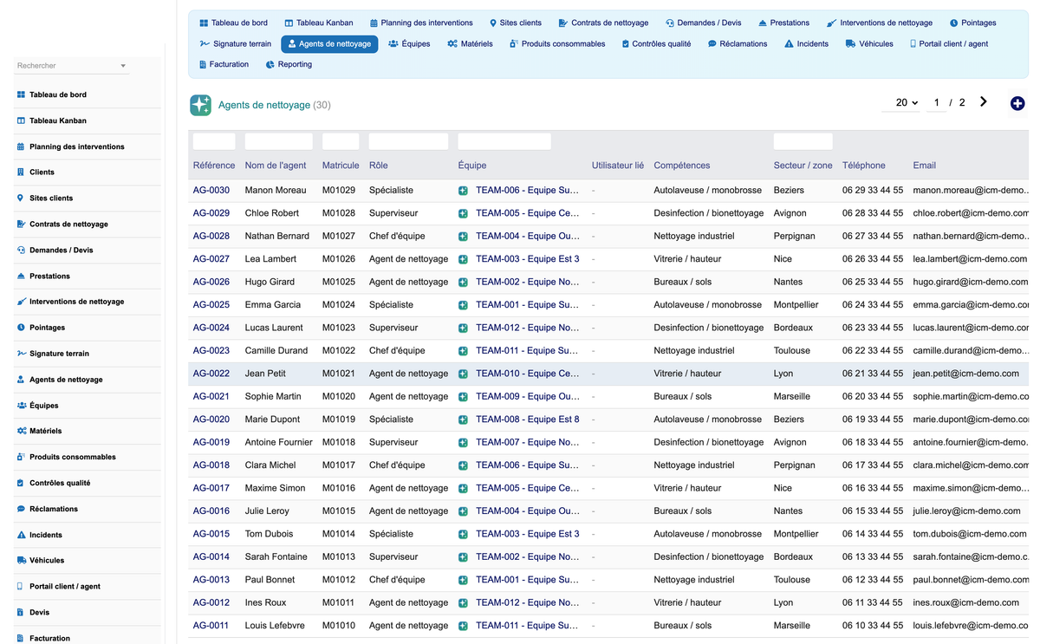
Task: Open the Contrats de nettoyage tab
Action: (603, 23)
